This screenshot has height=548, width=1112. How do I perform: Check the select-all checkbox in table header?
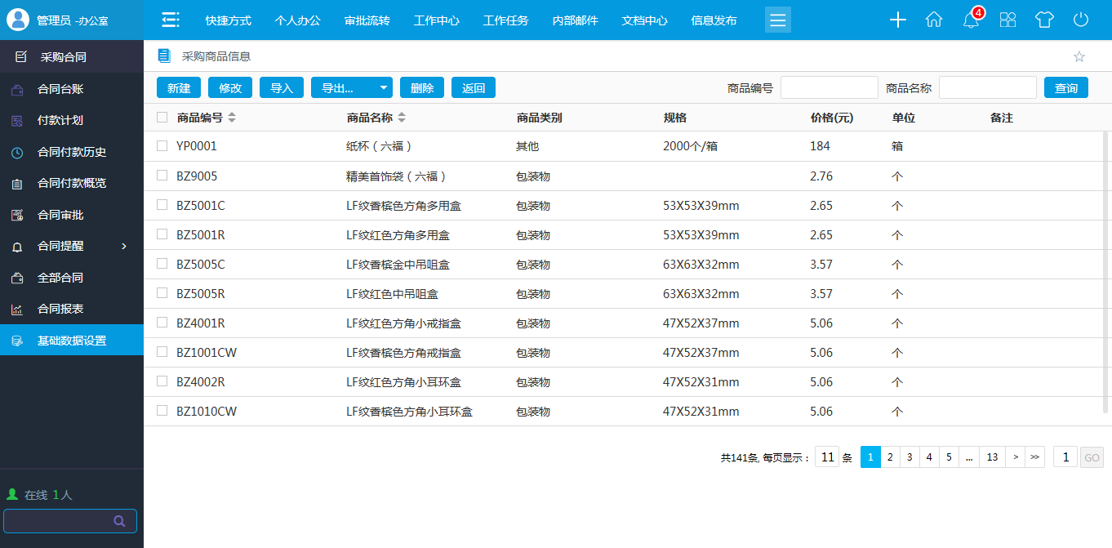point(162,117)
